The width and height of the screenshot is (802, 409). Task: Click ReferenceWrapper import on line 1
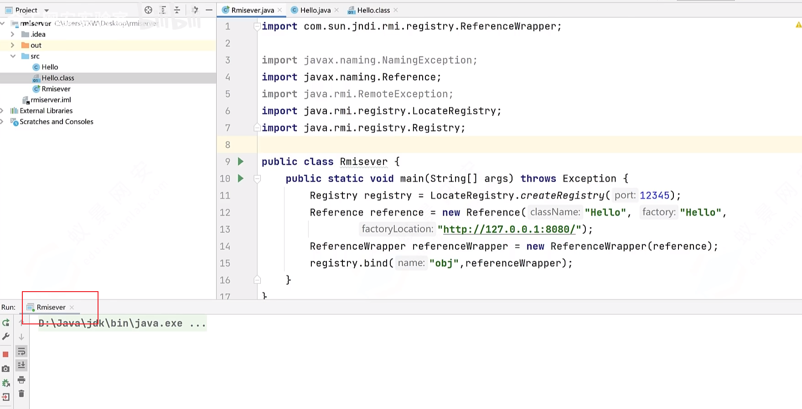pos(508,26)
